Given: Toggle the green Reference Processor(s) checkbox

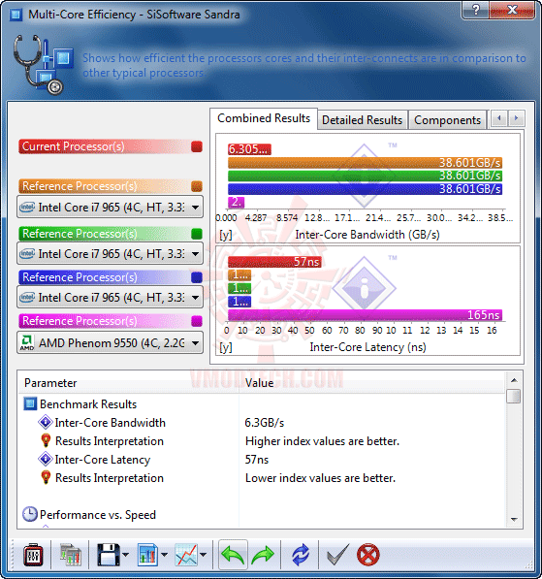Looking at the screenshot, I should pyautogui.click(x=197, y=234).
